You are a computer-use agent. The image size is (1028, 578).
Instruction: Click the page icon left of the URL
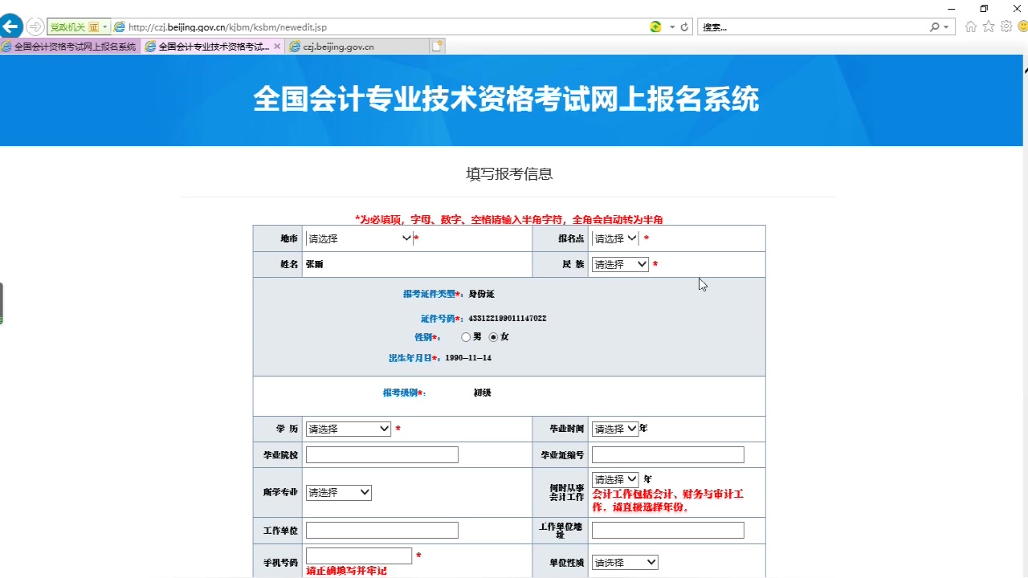pos(120,27)
